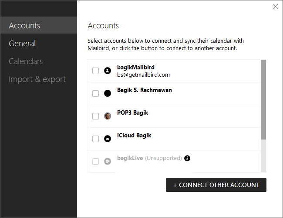
Task: Click the scrollbar track below the thumb
Action: tap(263, 156)
